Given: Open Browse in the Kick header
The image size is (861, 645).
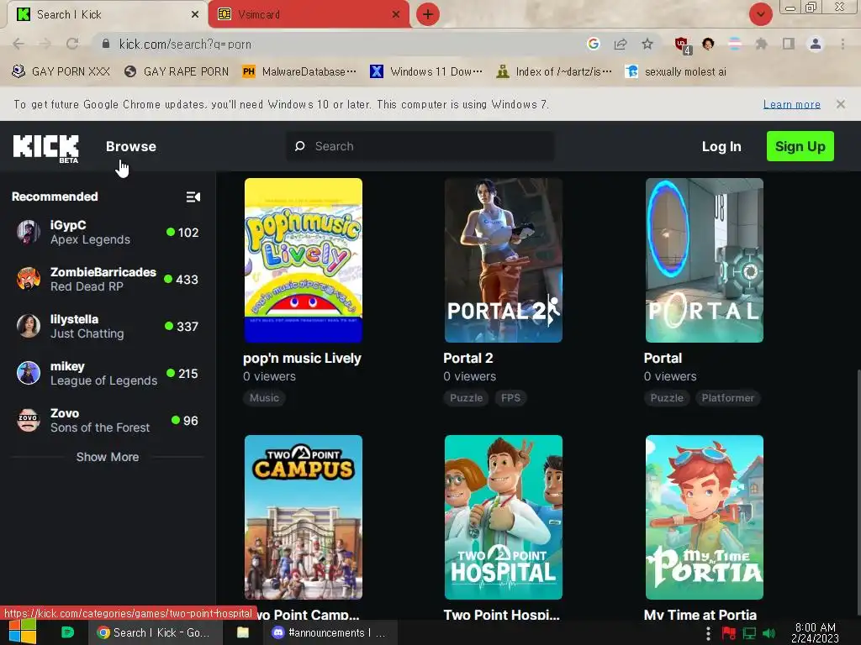Looking at the screenshot, I should click(x=130, y=146).
